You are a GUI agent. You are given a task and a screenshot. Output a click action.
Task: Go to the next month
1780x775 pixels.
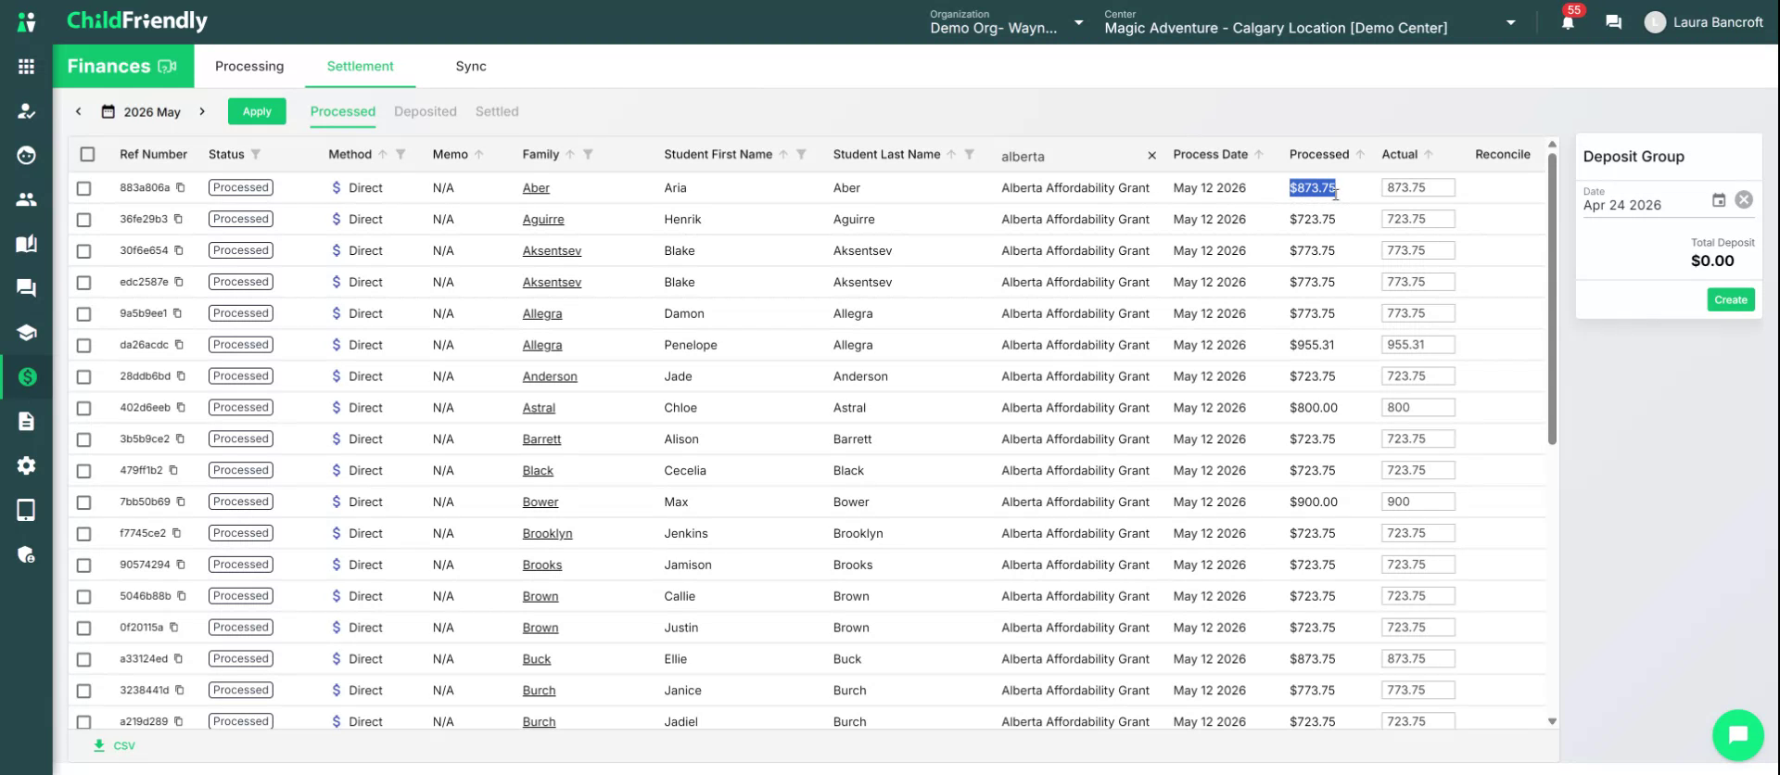point(202,111)
